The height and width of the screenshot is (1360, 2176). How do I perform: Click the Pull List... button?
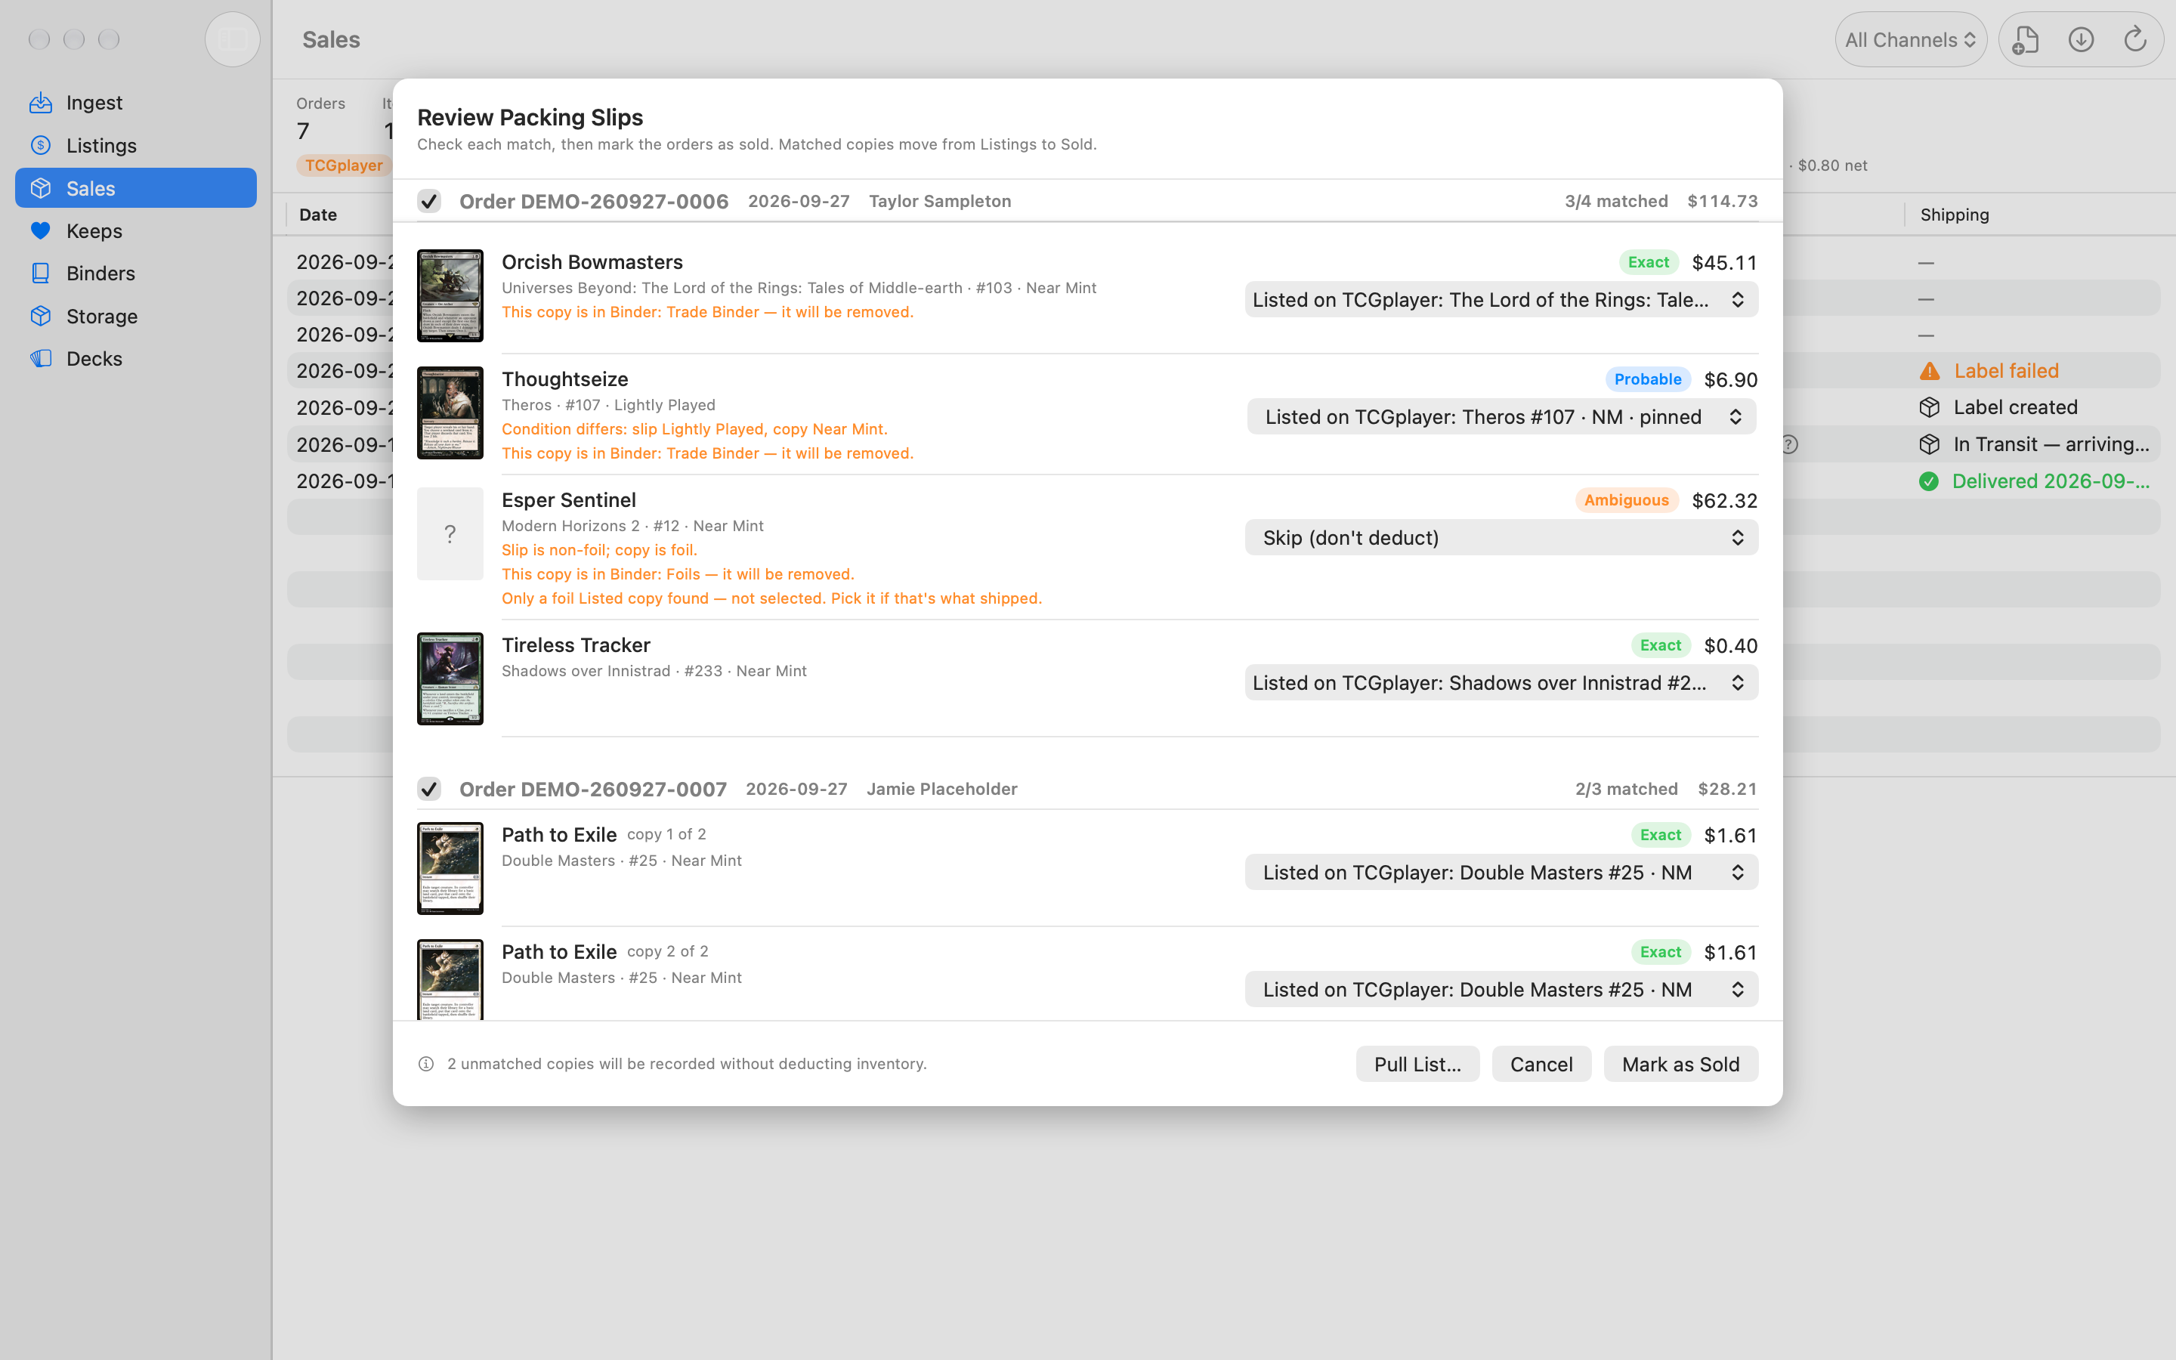pyautogui.click(x=1418, y=1064)
